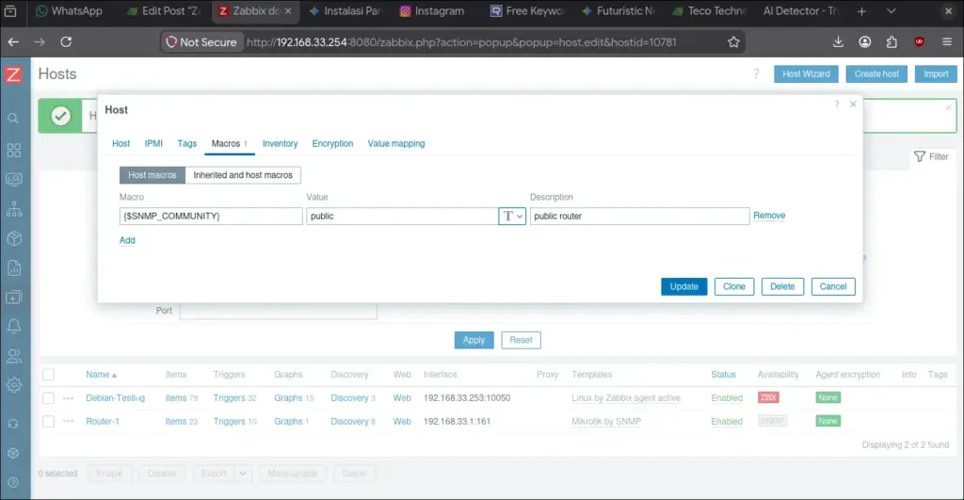Open browser hamburger menu
This screenshot has height=500, width=964.
pyautogui.click(x=947, y=41)
